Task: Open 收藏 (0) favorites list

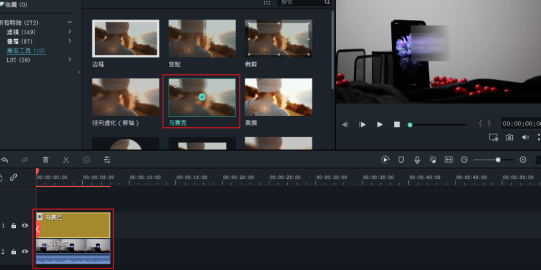Action: tap(14, 4)
